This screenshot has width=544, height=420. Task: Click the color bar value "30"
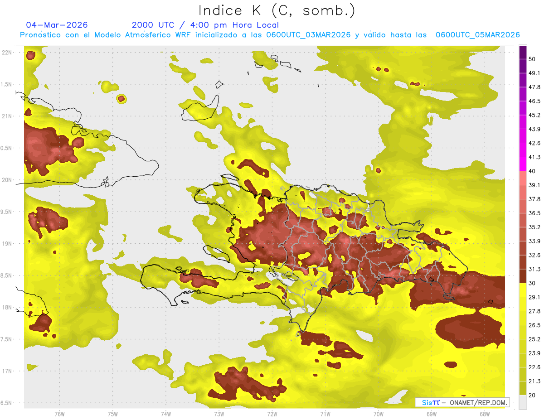click(532, 284)
